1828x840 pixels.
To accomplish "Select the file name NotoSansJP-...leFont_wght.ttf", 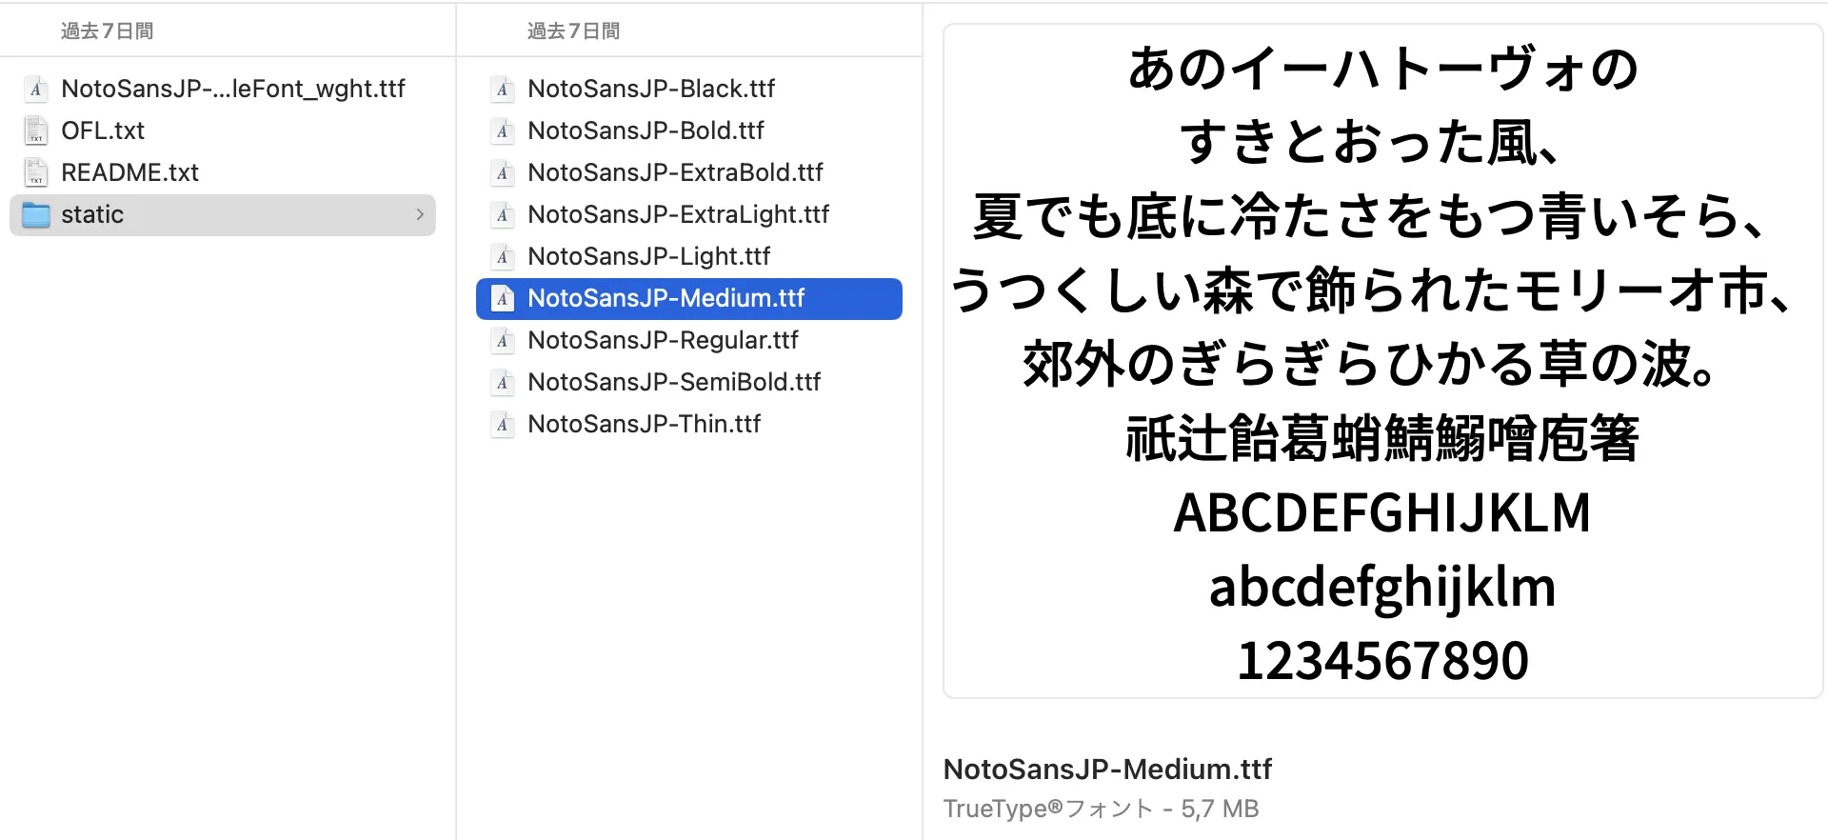I will (x=233, y=89).
